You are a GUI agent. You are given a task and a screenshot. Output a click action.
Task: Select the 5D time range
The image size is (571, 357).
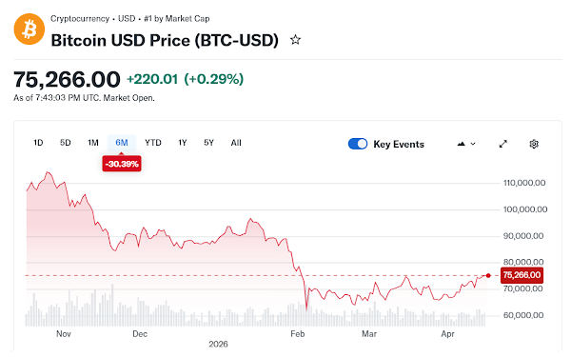pyautogui.click(x=65, y=143)
